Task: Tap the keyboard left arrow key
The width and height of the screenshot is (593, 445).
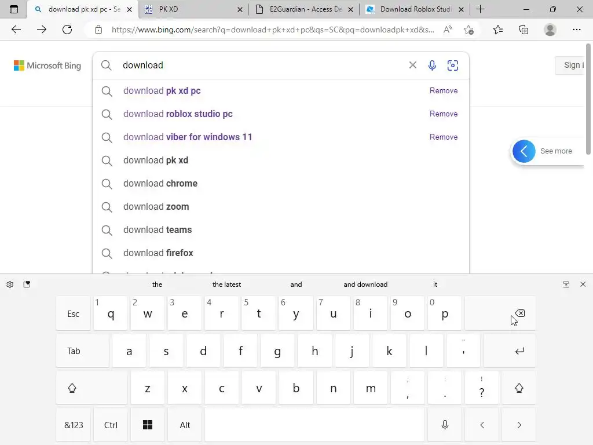Action: (x=482, y=425)
